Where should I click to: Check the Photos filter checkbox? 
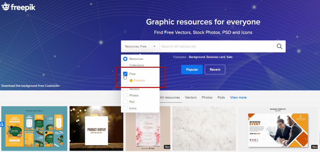click(x=125, y=95)
